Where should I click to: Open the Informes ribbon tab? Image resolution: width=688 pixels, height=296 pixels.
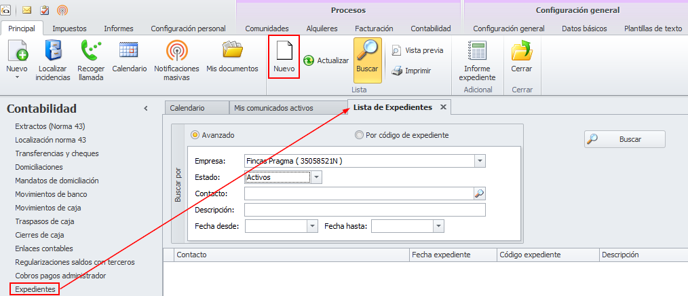tap(119, 29)
